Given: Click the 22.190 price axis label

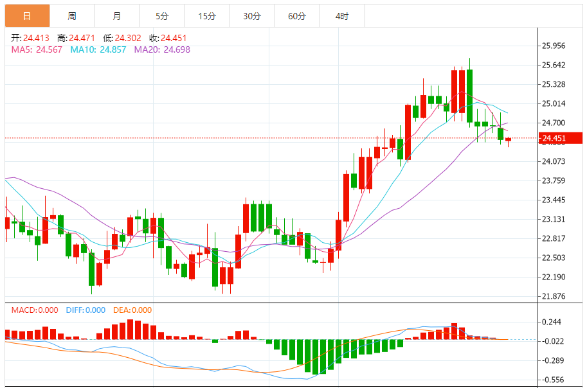Looking at the screenshot, I should [554, 278].
